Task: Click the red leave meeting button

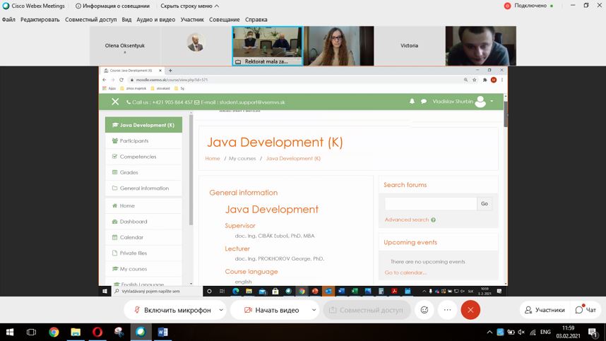Action: click(x=470, y=310)
